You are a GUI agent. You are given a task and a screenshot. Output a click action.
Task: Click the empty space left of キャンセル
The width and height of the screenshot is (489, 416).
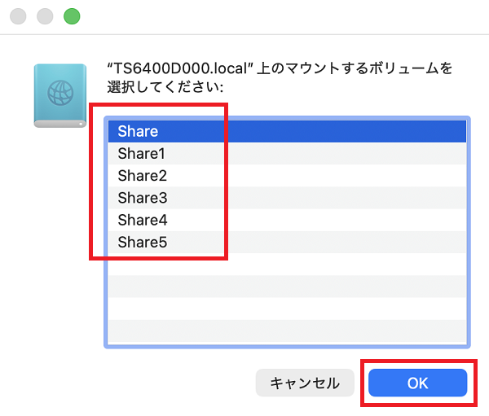[x=163, y=382]
